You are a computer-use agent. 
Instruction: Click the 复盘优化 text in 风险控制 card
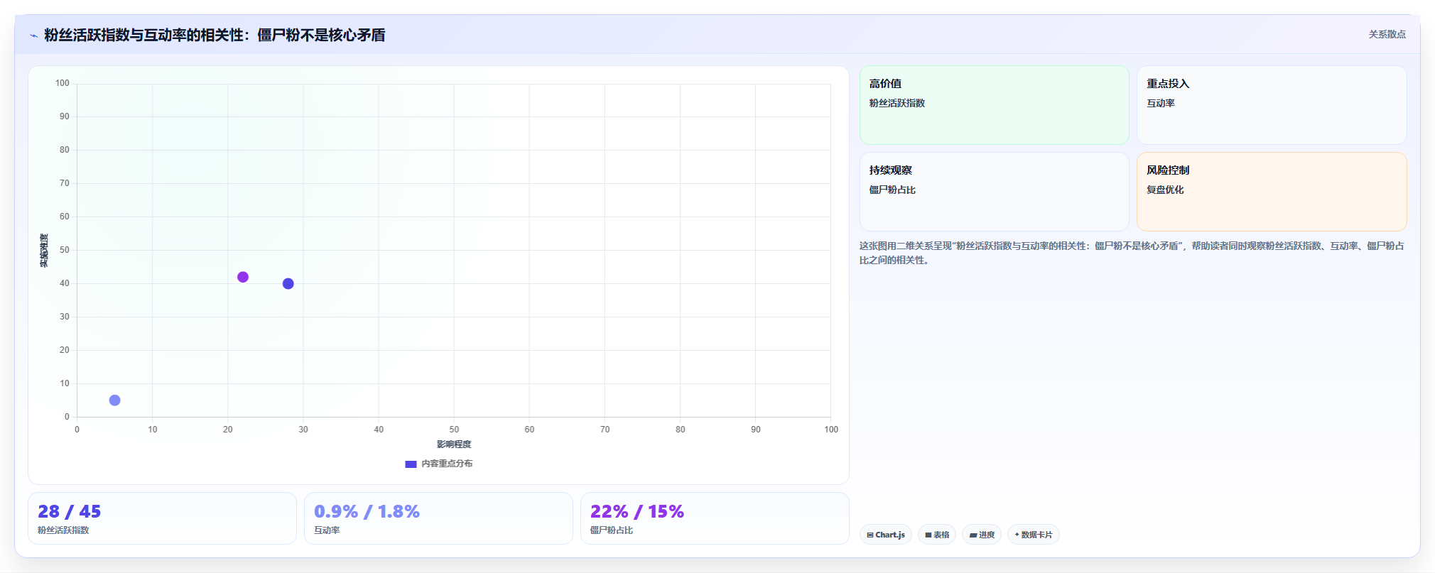pyautogui.click(x=1165, y=190)
